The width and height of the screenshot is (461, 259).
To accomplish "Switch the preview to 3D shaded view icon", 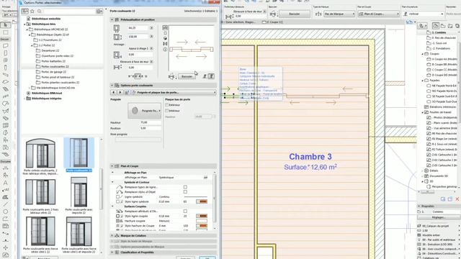I will (x=165, y=38).
